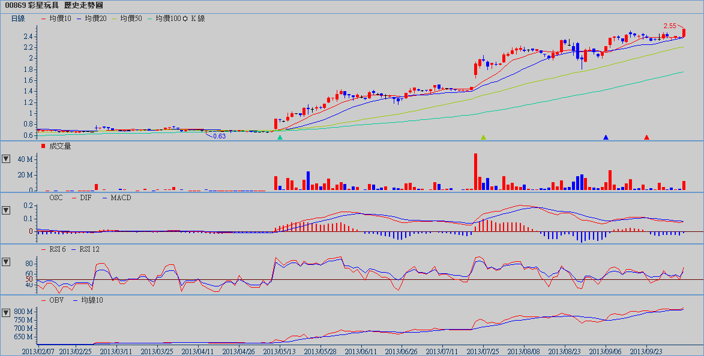The width and height of the screenshot is (704, 356).
Task: Open the MACD panel dropdown arrow
Action: [6, 210]
